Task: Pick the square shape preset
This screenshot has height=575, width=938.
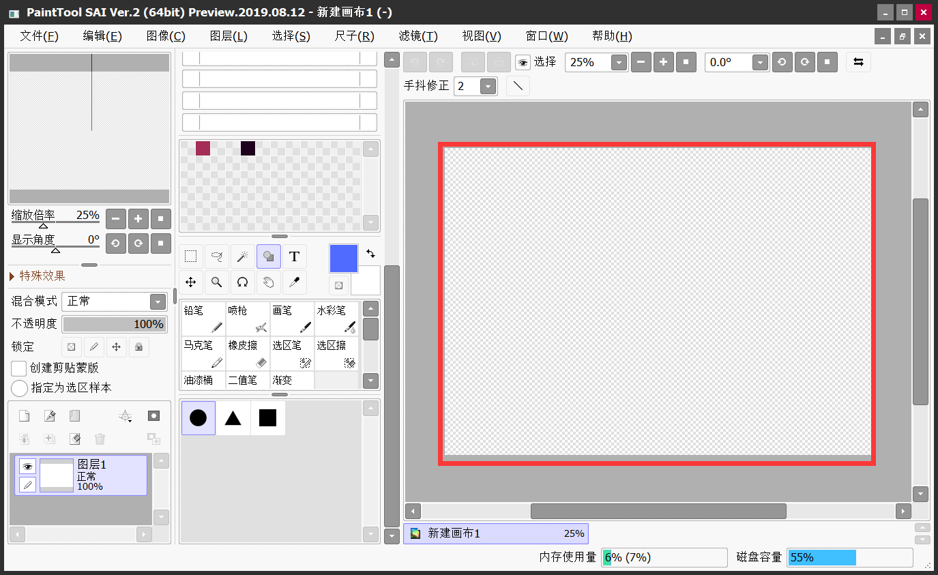Action: pos(268,418)
